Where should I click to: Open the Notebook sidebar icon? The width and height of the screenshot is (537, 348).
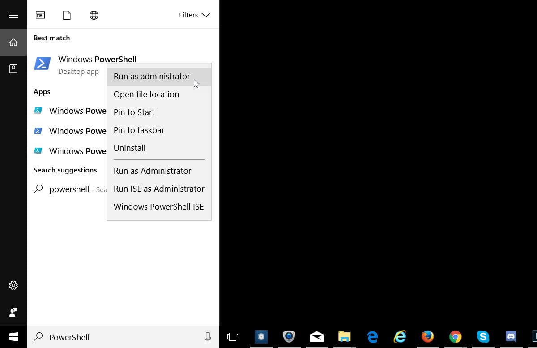(13, 69)
